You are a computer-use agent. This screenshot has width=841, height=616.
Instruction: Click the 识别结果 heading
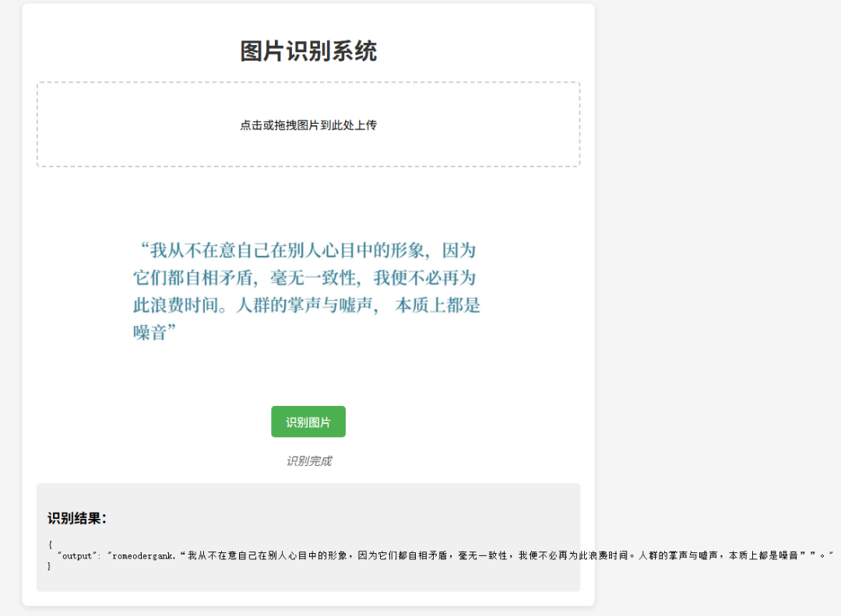tap(76, 519)
